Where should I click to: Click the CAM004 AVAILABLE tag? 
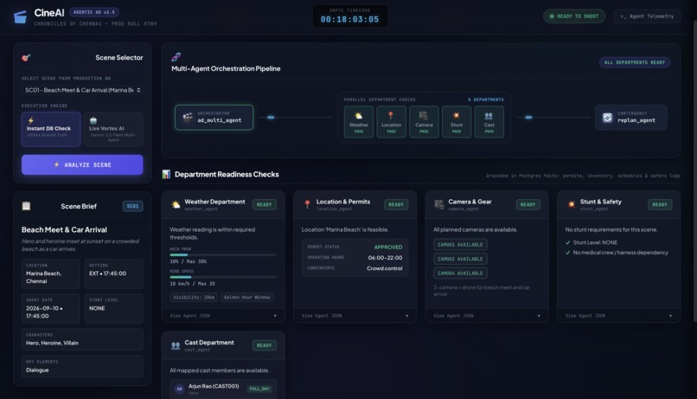click(460, 274)
